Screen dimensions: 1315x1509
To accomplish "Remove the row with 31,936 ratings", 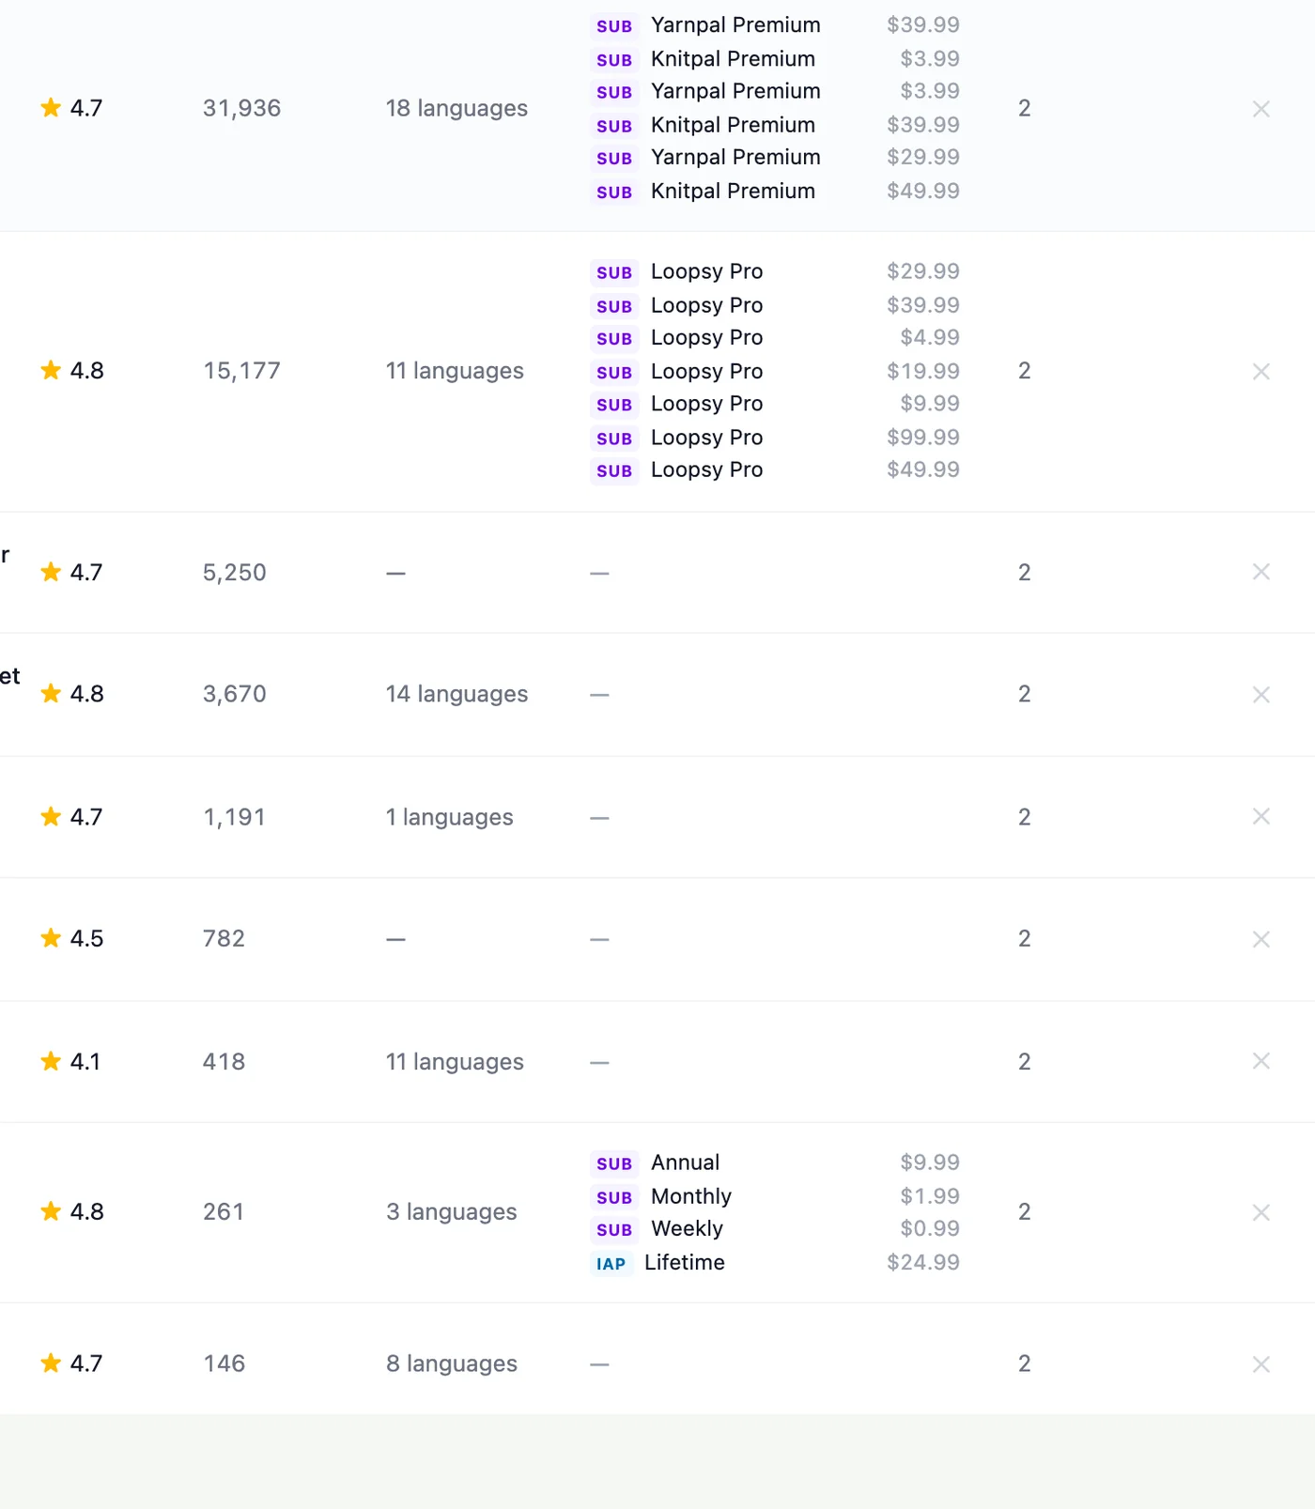I will click(1261, 109).
